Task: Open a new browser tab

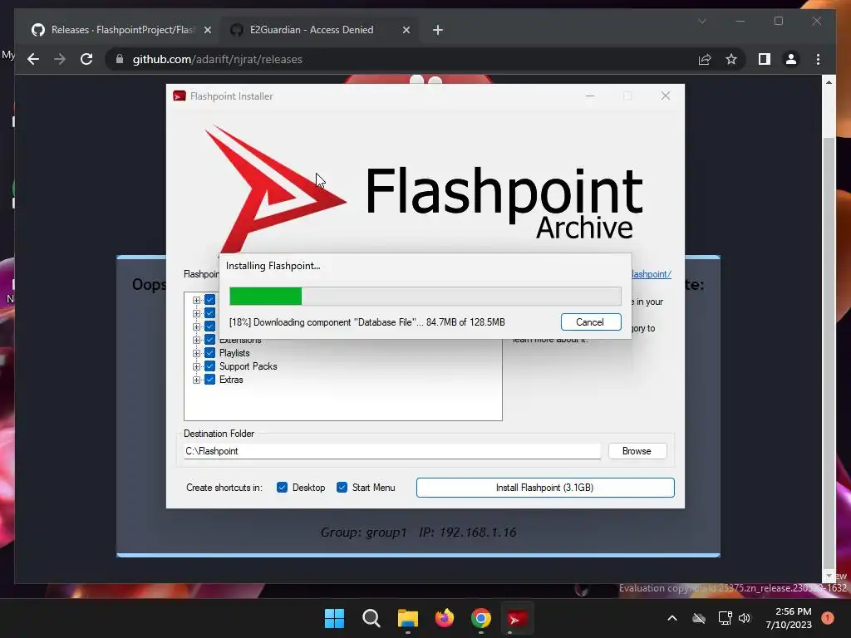Action: coord(438,31)
